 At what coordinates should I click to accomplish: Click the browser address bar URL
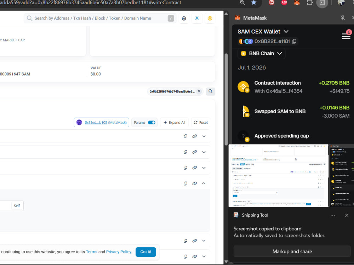click(90, 2)
